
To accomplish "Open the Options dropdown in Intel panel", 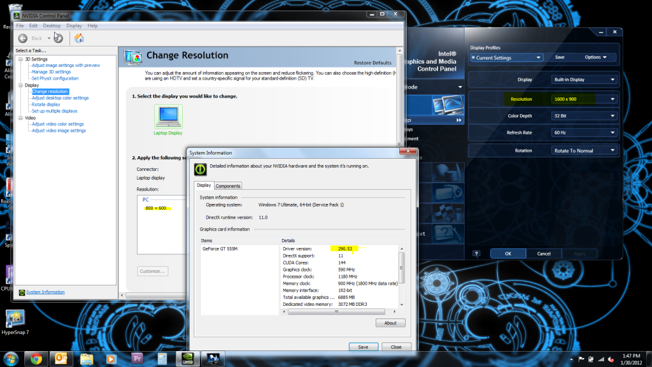I will point(595,57).
